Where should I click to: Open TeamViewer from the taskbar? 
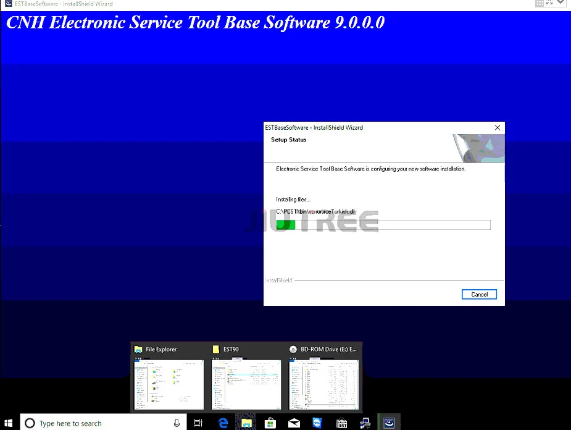317,423
